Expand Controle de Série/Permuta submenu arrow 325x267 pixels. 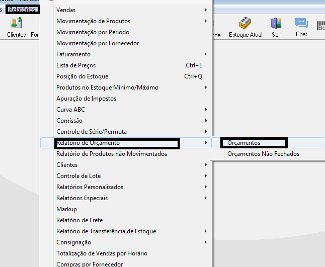pyautogui.click(x=206, y=132)
